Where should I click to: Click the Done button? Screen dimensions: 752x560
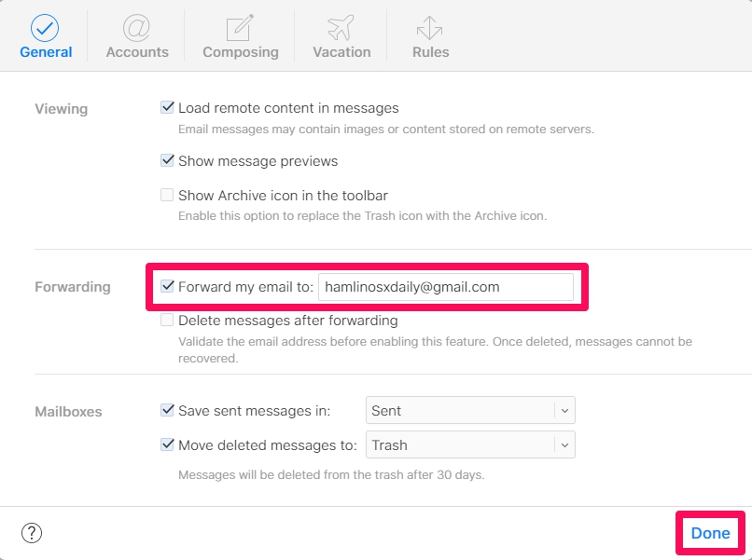click(710, 532)
